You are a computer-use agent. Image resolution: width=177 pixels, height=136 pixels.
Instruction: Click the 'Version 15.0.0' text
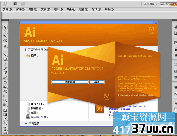58,73
